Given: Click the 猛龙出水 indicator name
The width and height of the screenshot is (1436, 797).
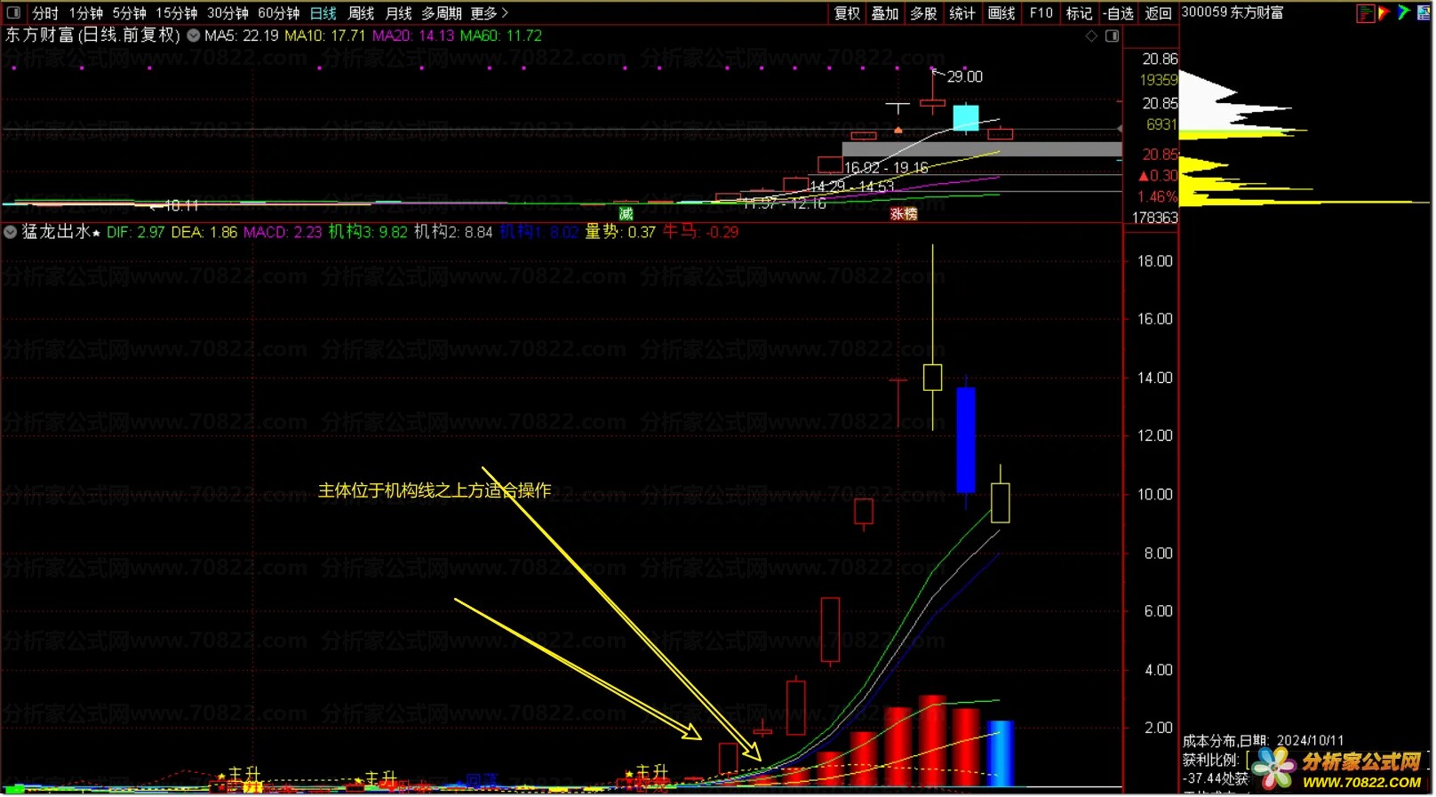Looking at the screenshot, I should pos(56,232).
